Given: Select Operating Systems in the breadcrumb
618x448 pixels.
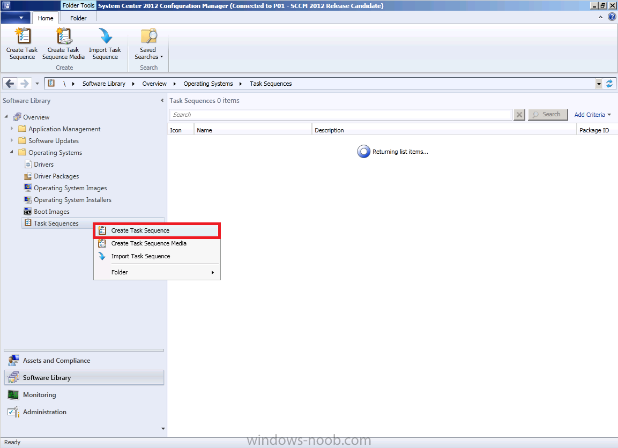Looking at the screenshot, I should (208, 84).
